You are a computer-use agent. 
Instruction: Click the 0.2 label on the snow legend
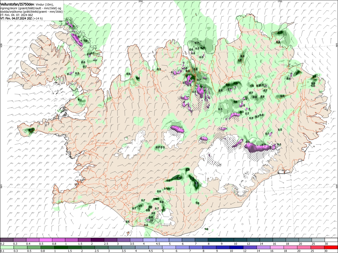2,244
